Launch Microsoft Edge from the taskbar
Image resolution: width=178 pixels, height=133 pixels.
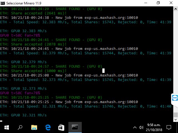[x=48, y=127]
